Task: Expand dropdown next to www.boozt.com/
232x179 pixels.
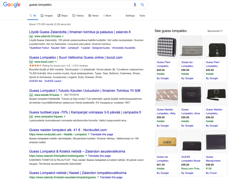Action: 56,62
